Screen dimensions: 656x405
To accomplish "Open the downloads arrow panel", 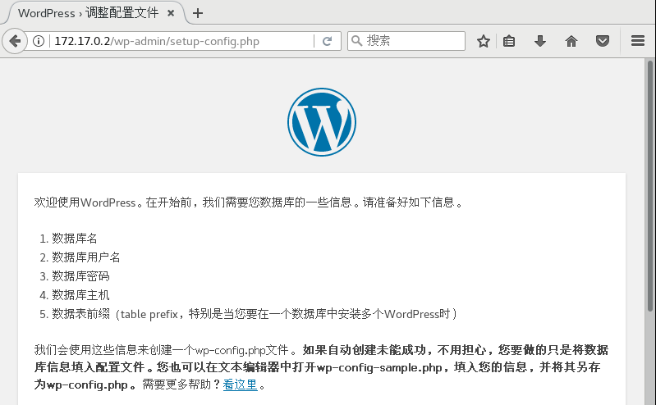I will 539,41.
